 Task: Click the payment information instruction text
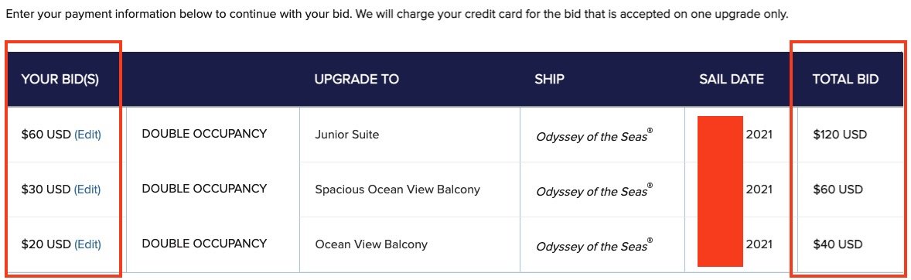coord(397,14)
